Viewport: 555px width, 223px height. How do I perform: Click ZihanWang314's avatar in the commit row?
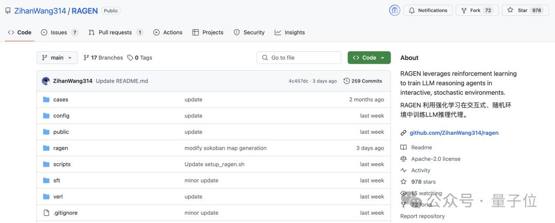coord(46,81)
